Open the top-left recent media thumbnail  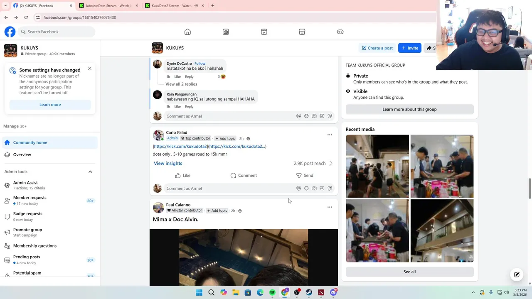click(377, 166)
